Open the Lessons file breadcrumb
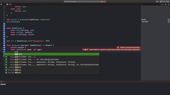170x95 pixels. click(9, 4)
